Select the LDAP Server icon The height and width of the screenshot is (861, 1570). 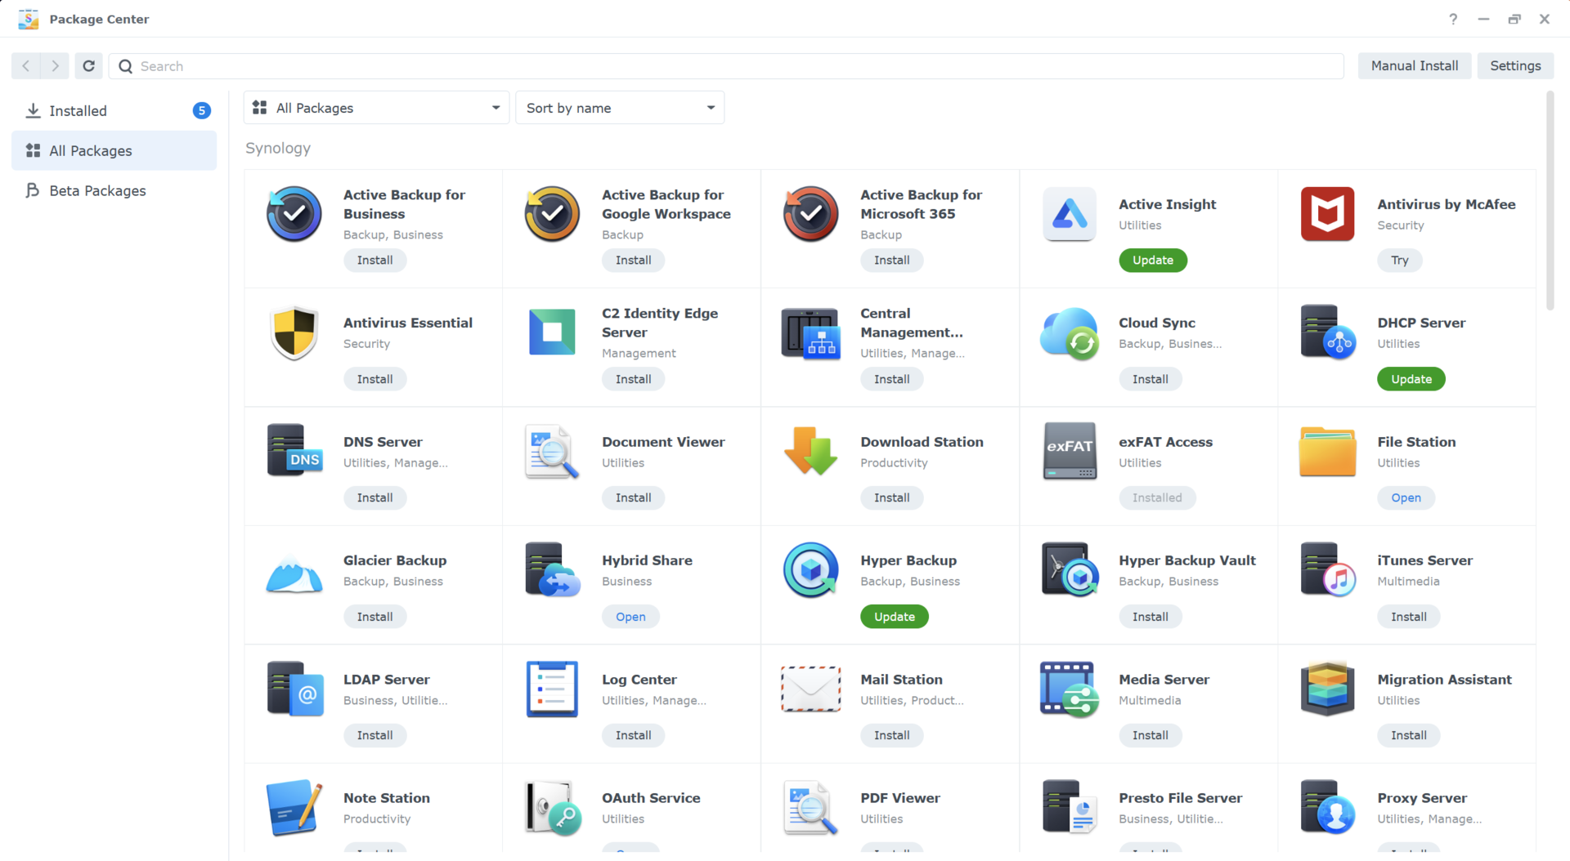[x=294, y=689]
